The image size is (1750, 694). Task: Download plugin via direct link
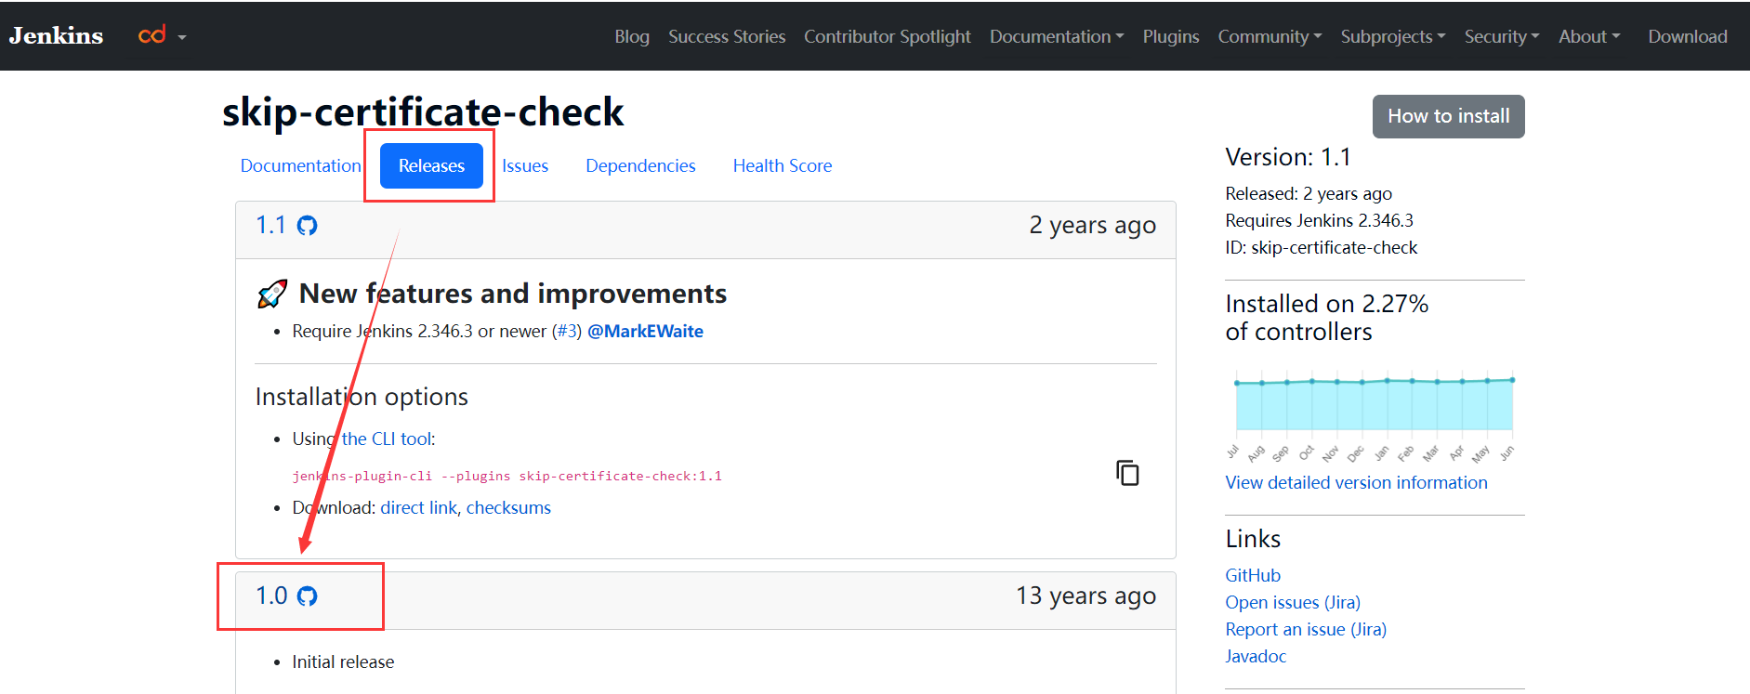419,507
